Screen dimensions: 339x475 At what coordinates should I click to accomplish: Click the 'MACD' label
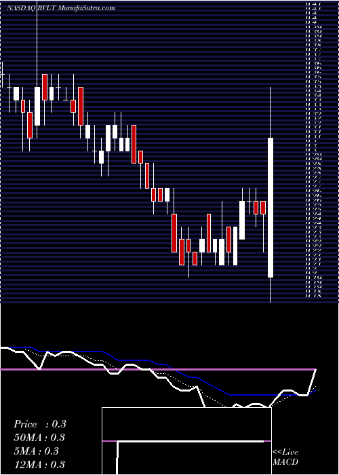click(x=285, y=462)
